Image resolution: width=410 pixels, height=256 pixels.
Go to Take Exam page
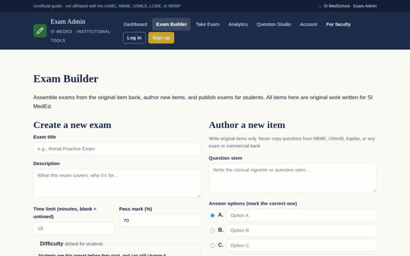208,24
